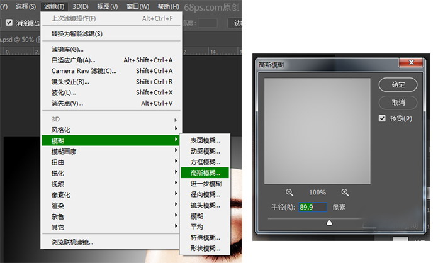The height and width of the screenshot is (263, 438).
Task: Choose 方框模糊... from blur submenu
Action: pyautogui.click(x=205, y=162)
